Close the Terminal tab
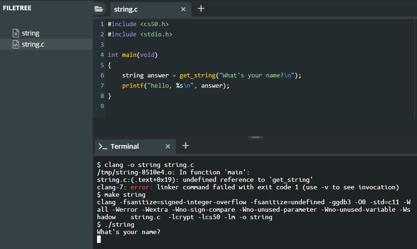 [x=168, y=146]
